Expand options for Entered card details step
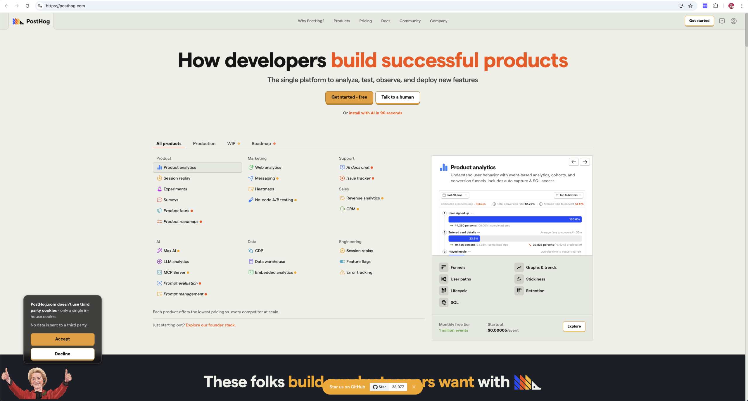This screenshot has height=401, width=748. (478, 233)
